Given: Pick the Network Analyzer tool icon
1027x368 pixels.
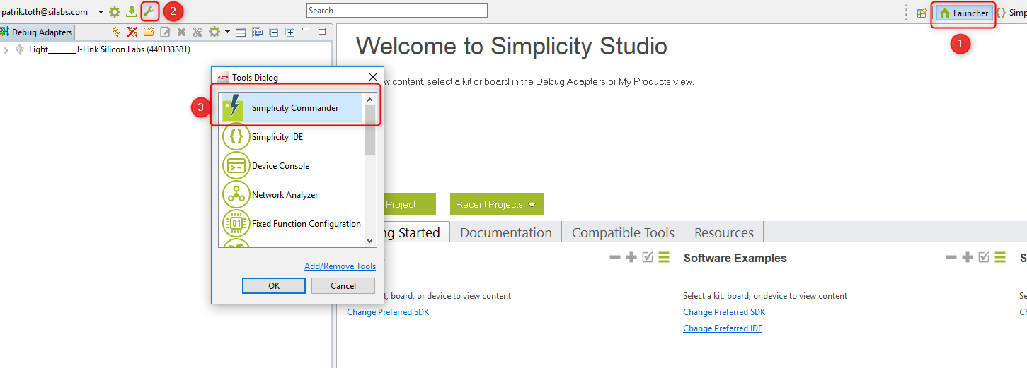Looking at the screenshot, I should point(236,194).
